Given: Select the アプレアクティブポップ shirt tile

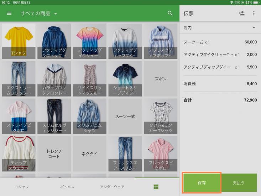Looking at the screenshot, I should [161, 41].
